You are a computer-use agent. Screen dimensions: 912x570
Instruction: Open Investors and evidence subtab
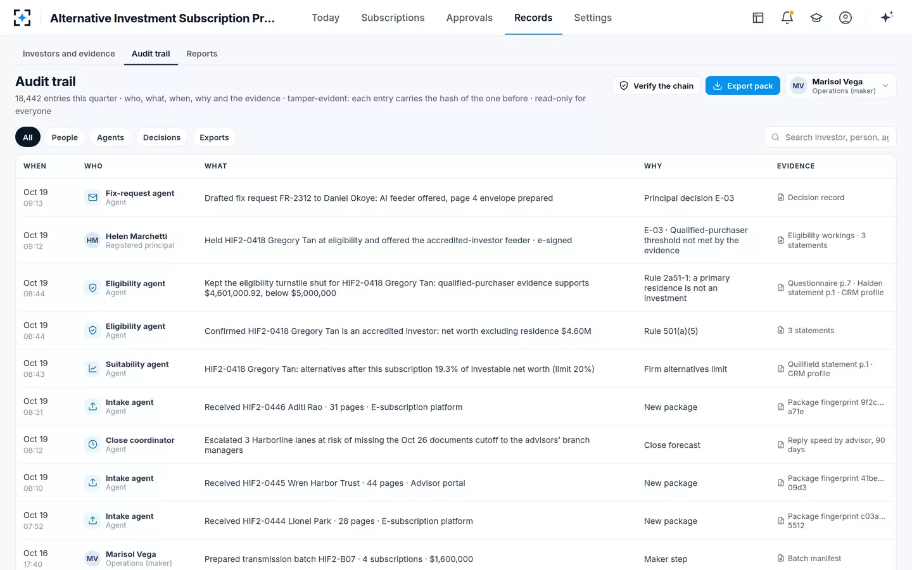[x=69, y=54]
